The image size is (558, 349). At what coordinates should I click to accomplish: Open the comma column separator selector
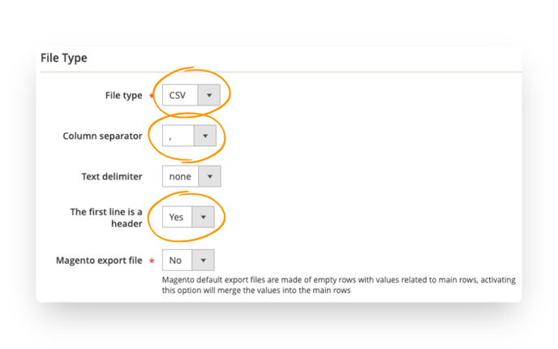coord(189,136)
